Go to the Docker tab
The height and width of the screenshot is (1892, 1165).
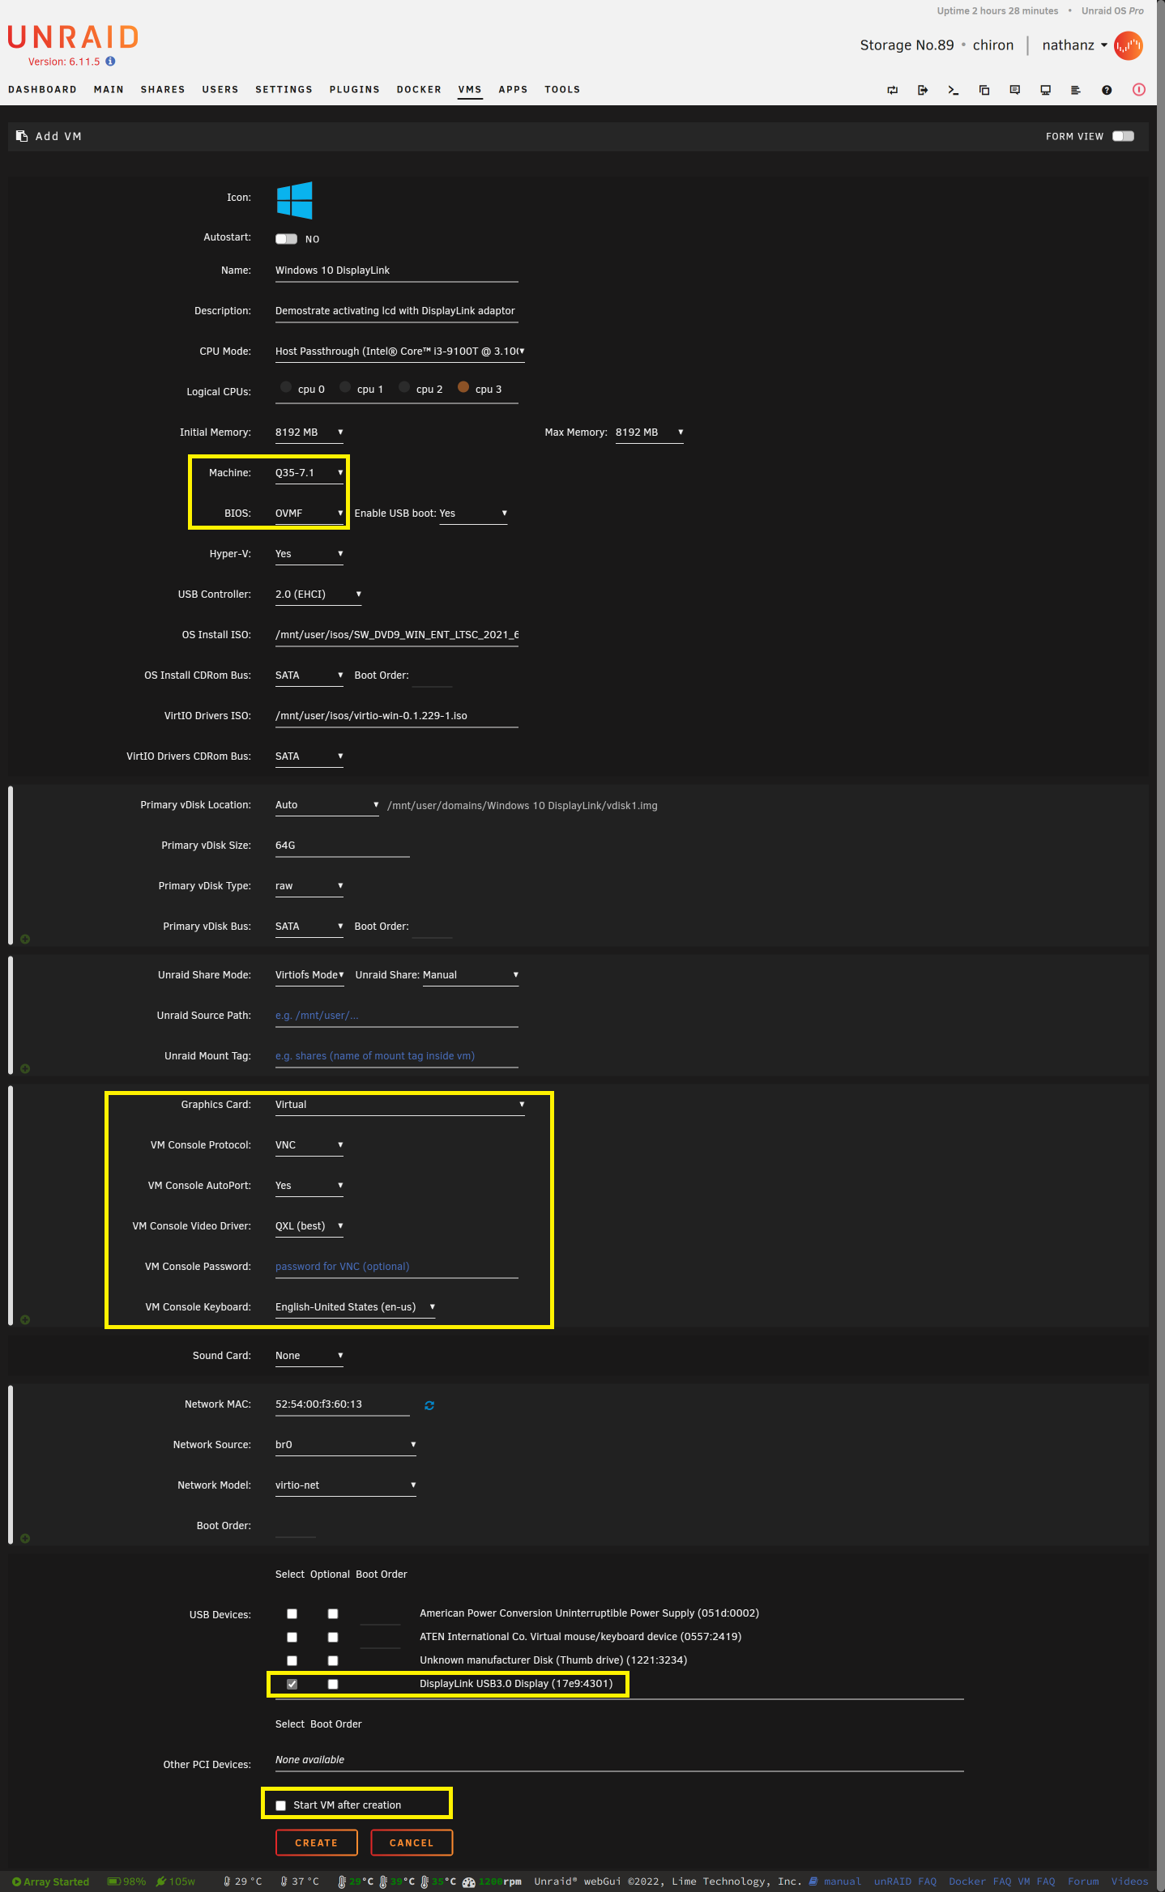419,90
